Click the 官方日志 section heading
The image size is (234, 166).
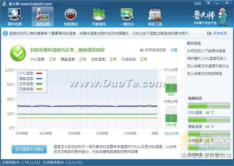tap(194, 43)
